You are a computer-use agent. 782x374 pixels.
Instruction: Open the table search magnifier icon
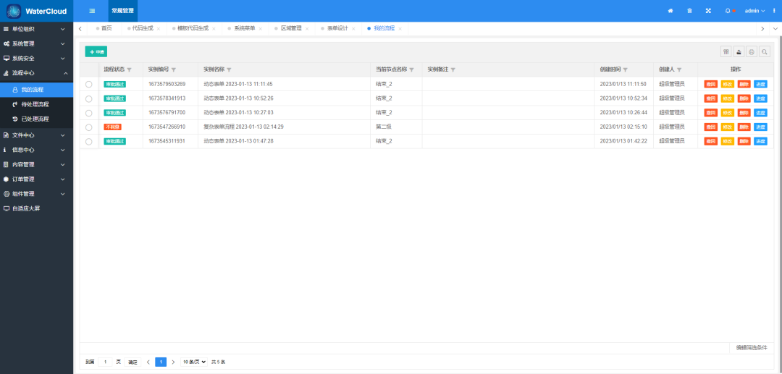765,52
